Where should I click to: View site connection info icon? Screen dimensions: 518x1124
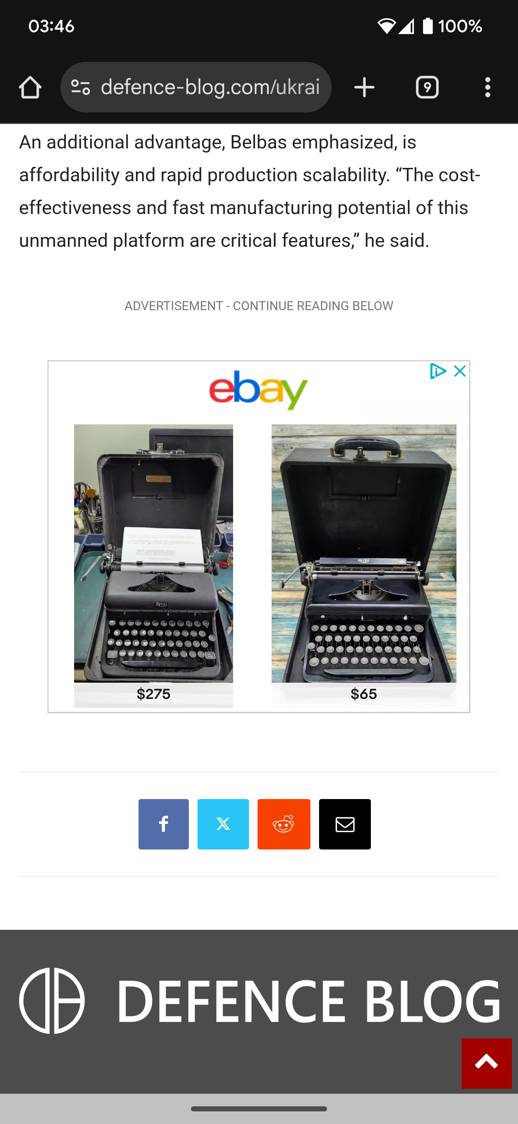coord(81,88)
